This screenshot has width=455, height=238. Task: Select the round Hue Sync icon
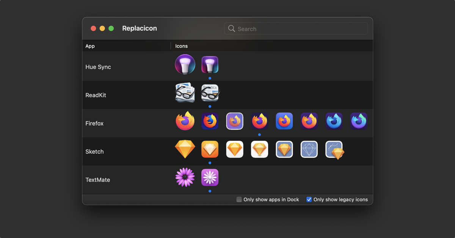(x=185, y=65)
